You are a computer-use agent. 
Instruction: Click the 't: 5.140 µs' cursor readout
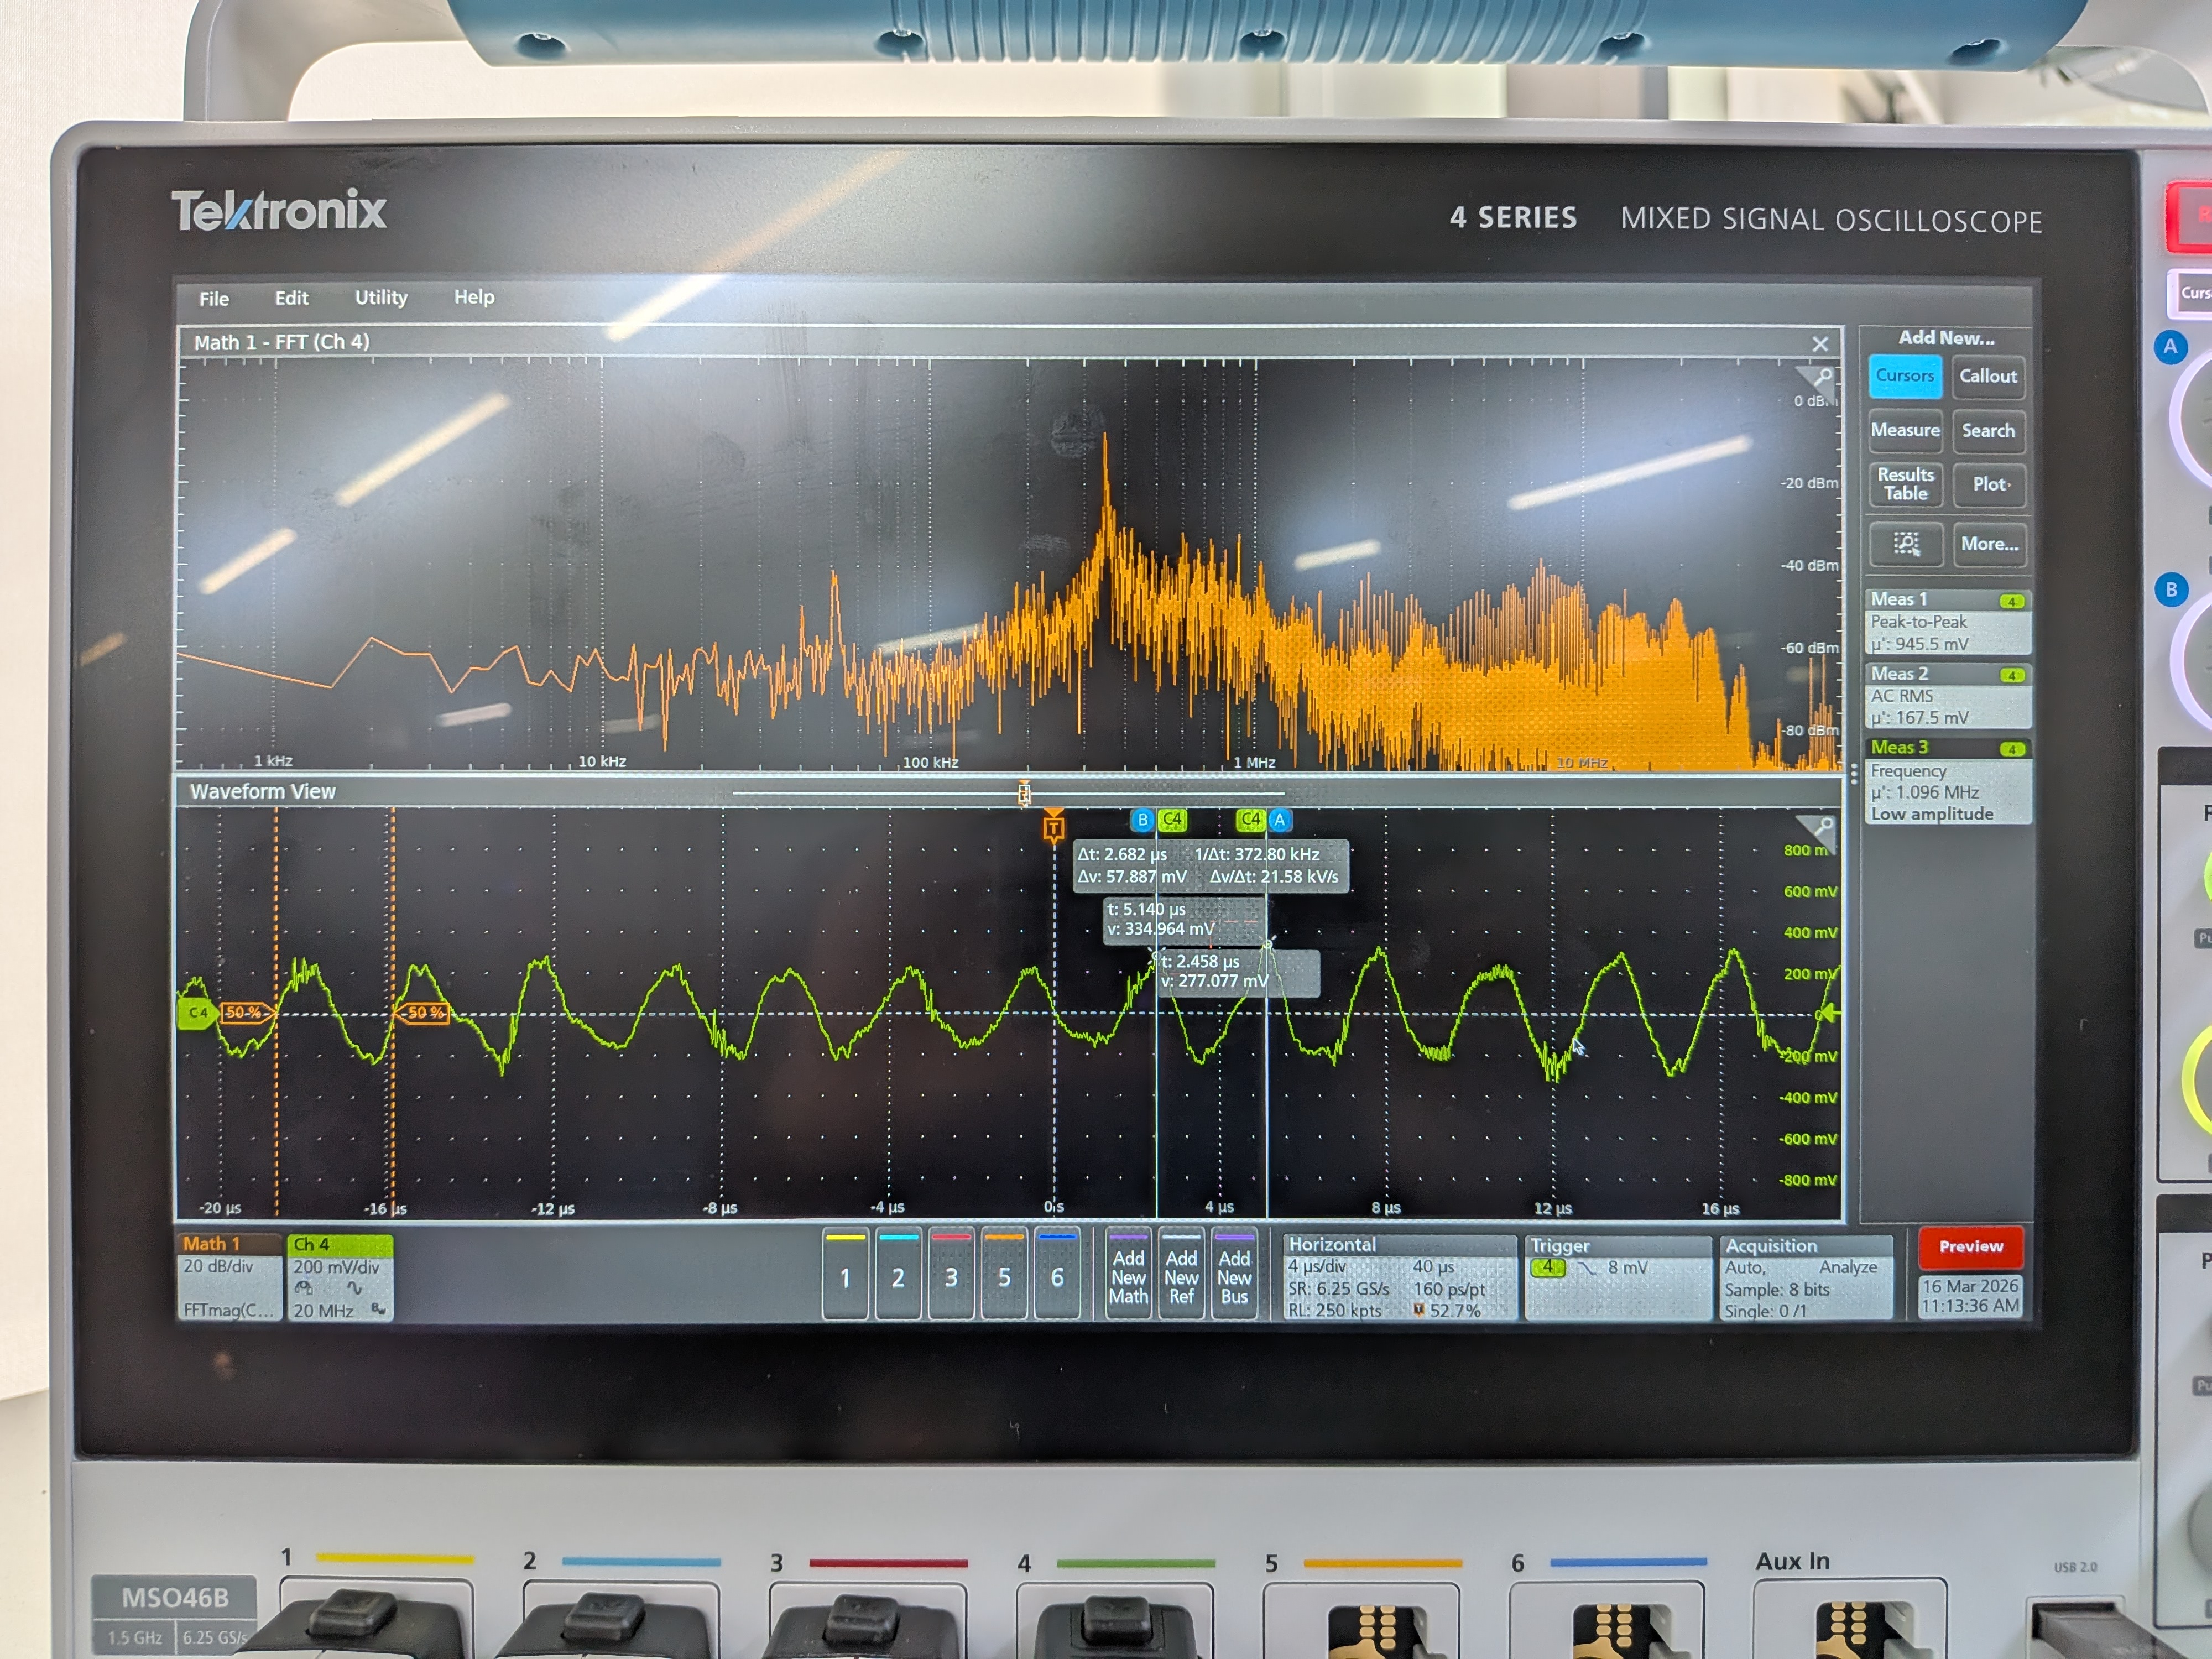coord(1183,920)
